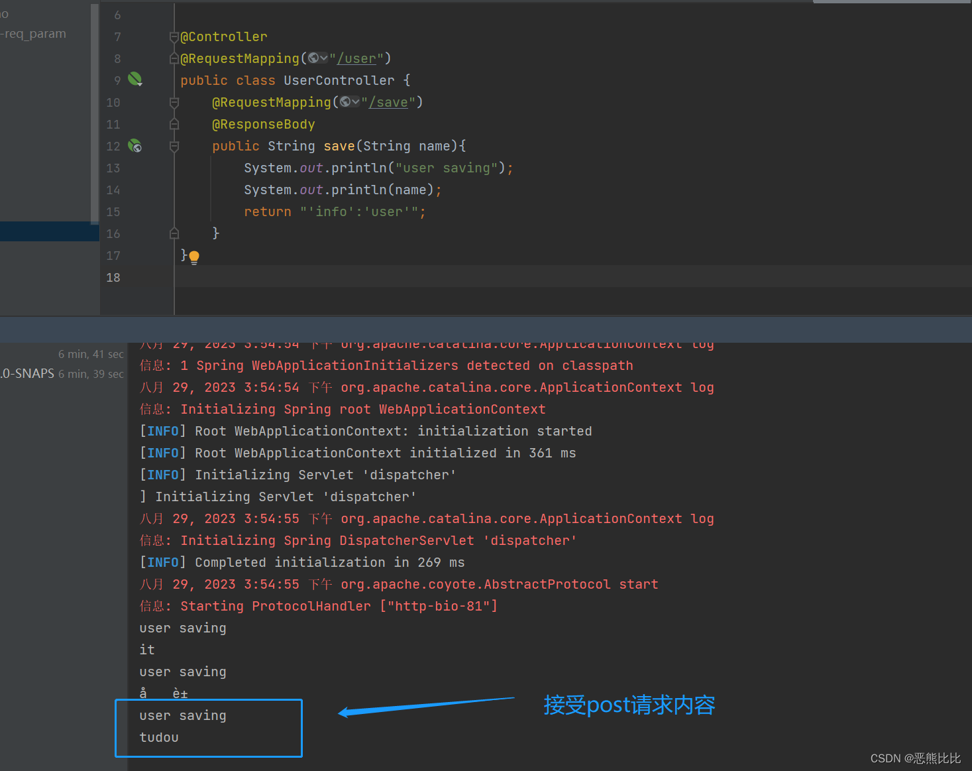This screenshot has width=972, height=771.
Task: Open the globe URL icon before "/user"
Action: (313, 58)
